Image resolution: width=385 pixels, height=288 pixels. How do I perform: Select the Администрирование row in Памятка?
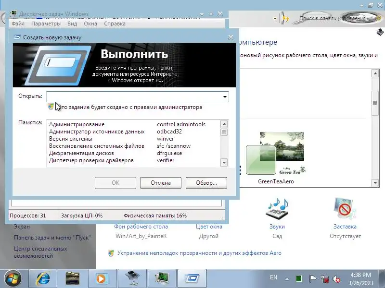coord(134,124)
